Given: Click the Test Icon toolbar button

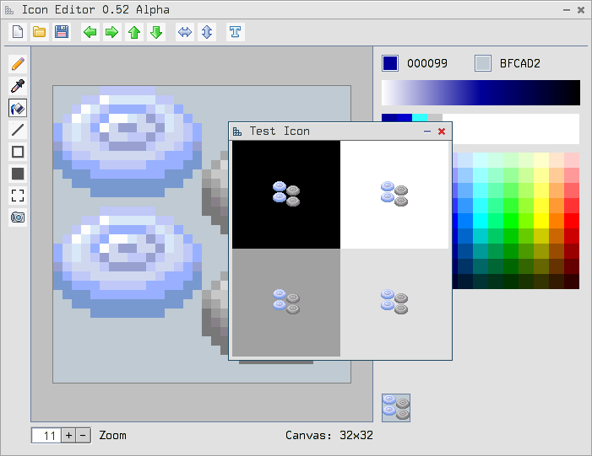Looking at the screenshot, I should click(x=235, y=32).
